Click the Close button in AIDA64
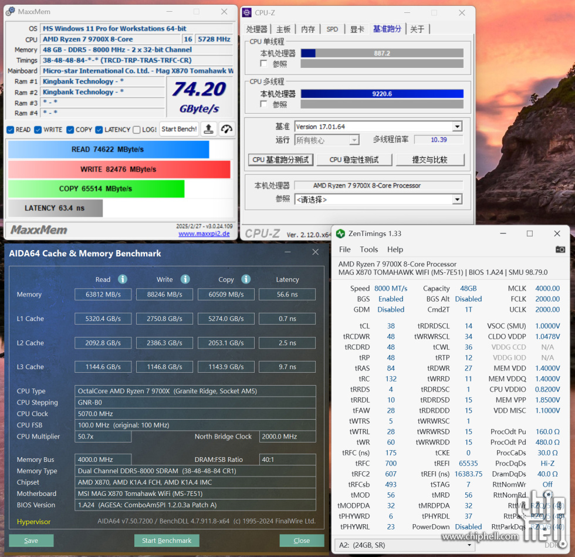Screen dimensions: 575x557 click(x=302, y=541)
